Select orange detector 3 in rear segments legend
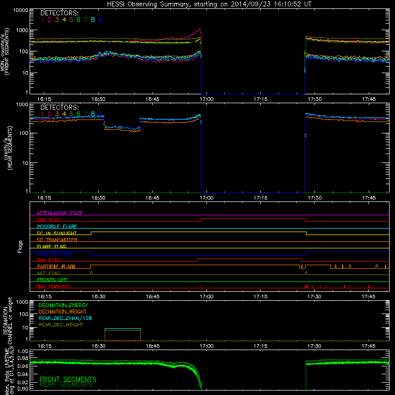 (57, 114)
